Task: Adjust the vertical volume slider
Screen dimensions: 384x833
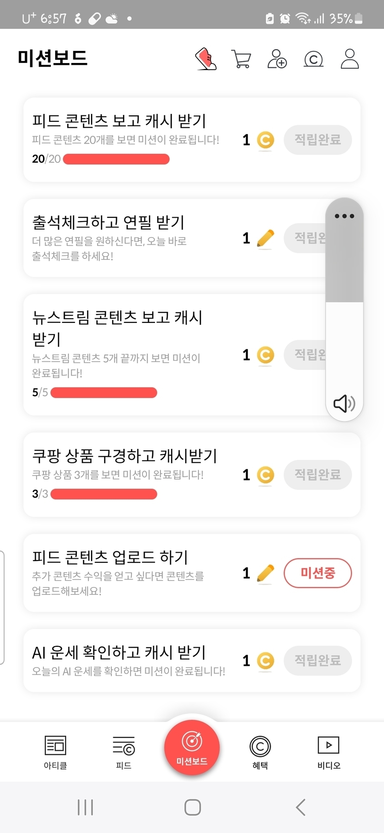Action: click(344, 303)
